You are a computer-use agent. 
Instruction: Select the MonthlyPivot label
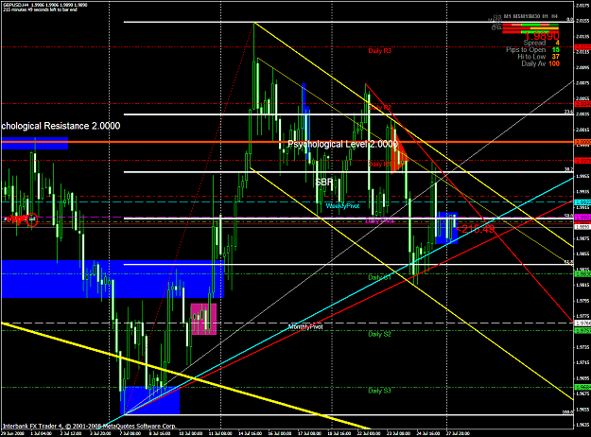coord(305,327)
